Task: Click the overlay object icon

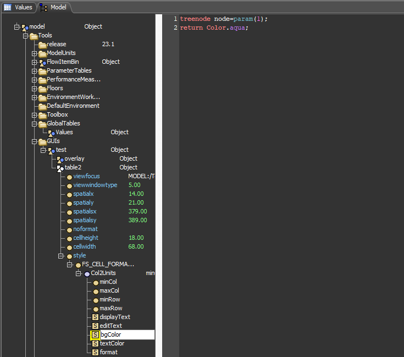Action: [x=60, y=159]
